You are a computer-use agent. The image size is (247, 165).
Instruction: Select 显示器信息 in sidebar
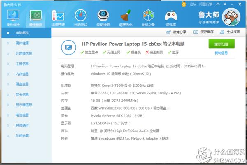click(x=26, y=105)
